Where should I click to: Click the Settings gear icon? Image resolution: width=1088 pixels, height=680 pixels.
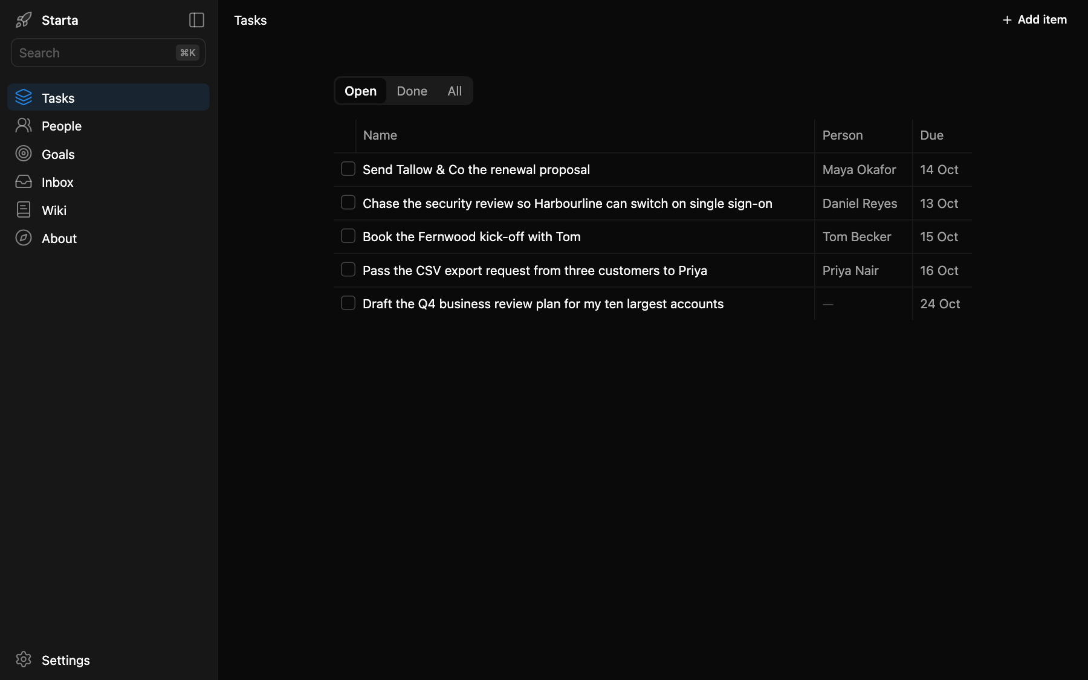click(x=24, y=659)
